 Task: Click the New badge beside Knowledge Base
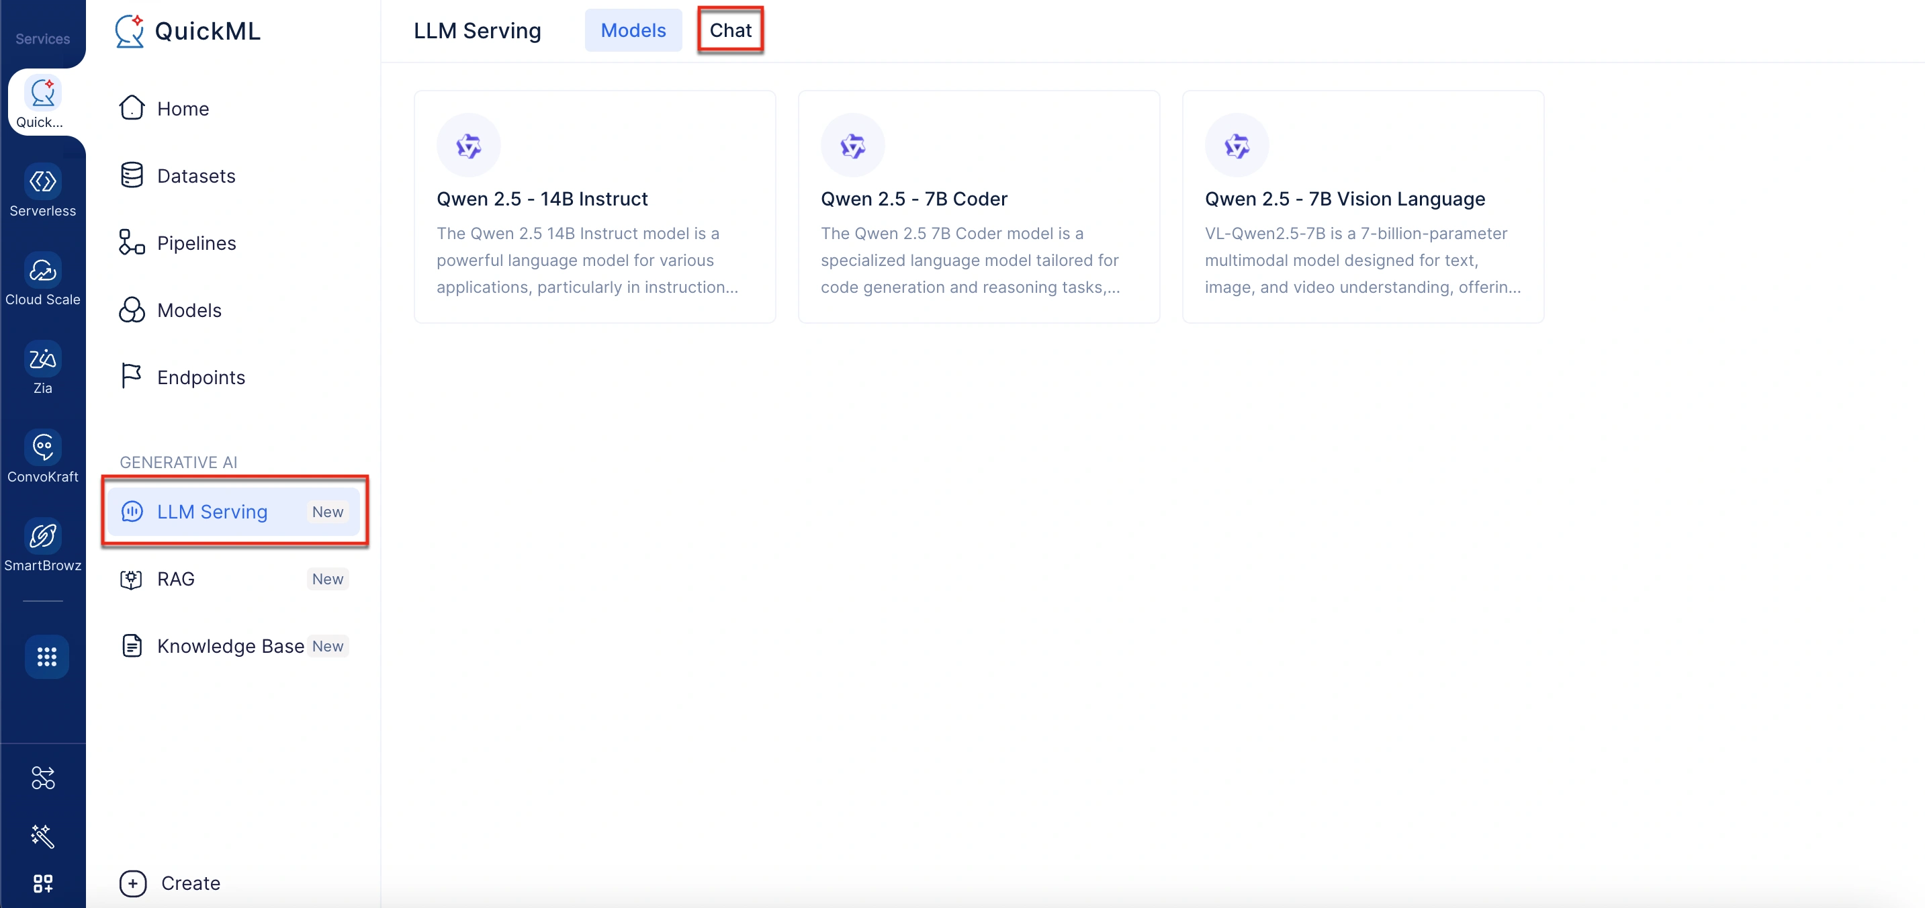pyautogui.click(x=327, y=647)
